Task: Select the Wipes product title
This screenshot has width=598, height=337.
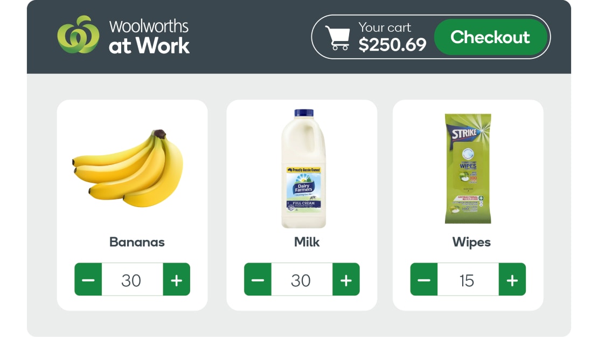Action: coord(472,242)
